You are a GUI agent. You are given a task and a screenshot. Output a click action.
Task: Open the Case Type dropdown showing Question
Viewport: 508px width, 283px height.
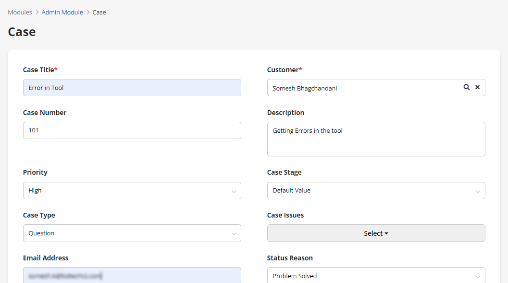(x=132, y=233)
